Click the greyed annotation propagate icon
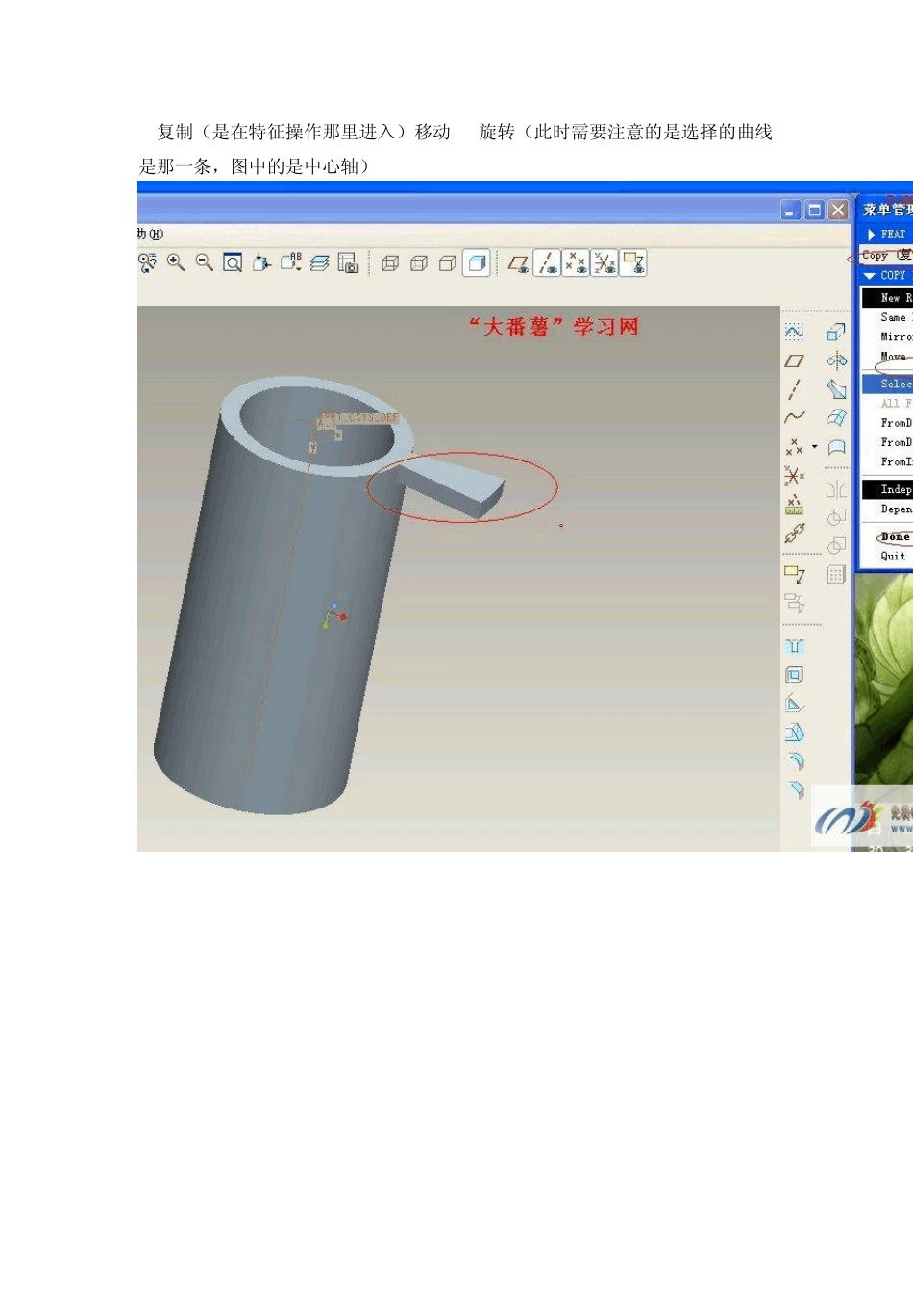The image size is (913, 1292). click(794, 604)
